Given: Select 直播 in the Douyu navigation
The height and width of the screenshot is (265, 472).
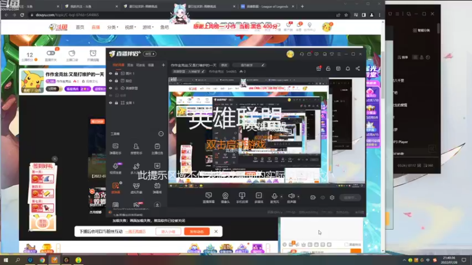Looking at the screenshot, I should 96,27.
